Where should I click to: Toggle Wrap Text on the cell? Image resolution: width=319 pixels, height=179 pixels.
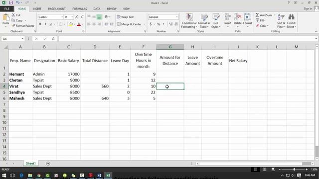pyautogui.click(x=125, y=17)
